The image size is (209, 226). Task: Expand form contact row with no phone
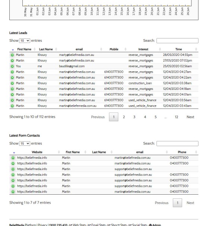click(13, 169)
